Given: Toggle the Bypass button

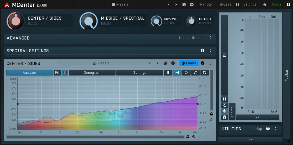Looking at the screenshot, I should coord(225,4).
